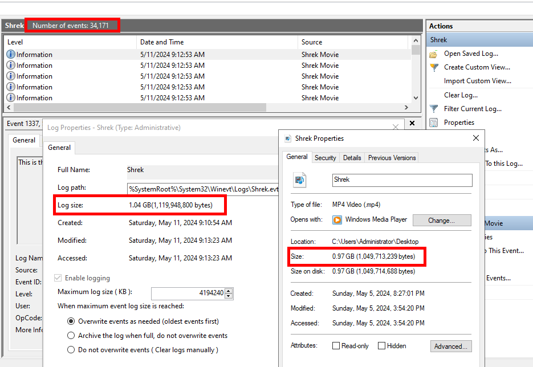Open the Advanced... attributes button
The width and height of the screenshot is (533, 367).
point(451,346)
